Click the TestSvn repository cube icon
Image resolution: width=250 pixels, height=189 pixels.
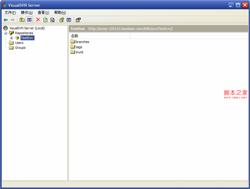(17, 38)
